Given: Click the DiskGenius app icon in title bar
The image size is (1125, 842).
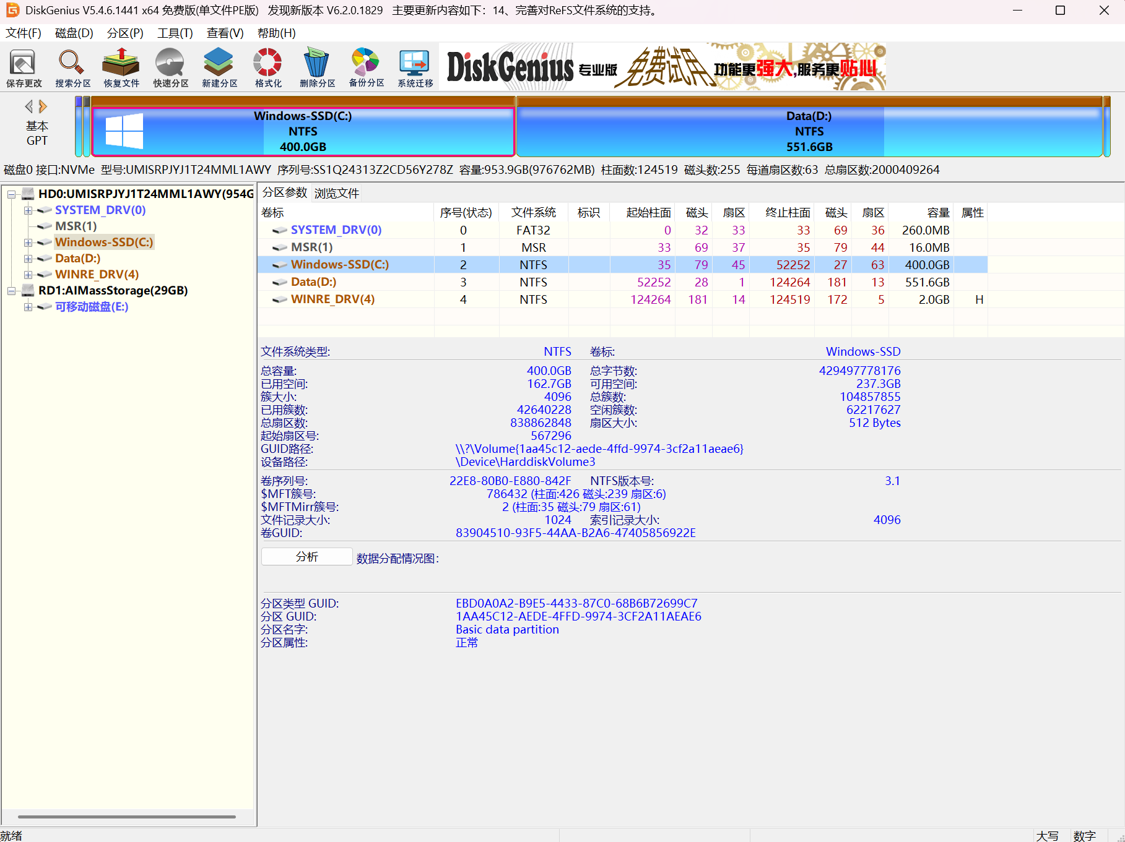Looking at the screenshot, I should tap(12, 11).
